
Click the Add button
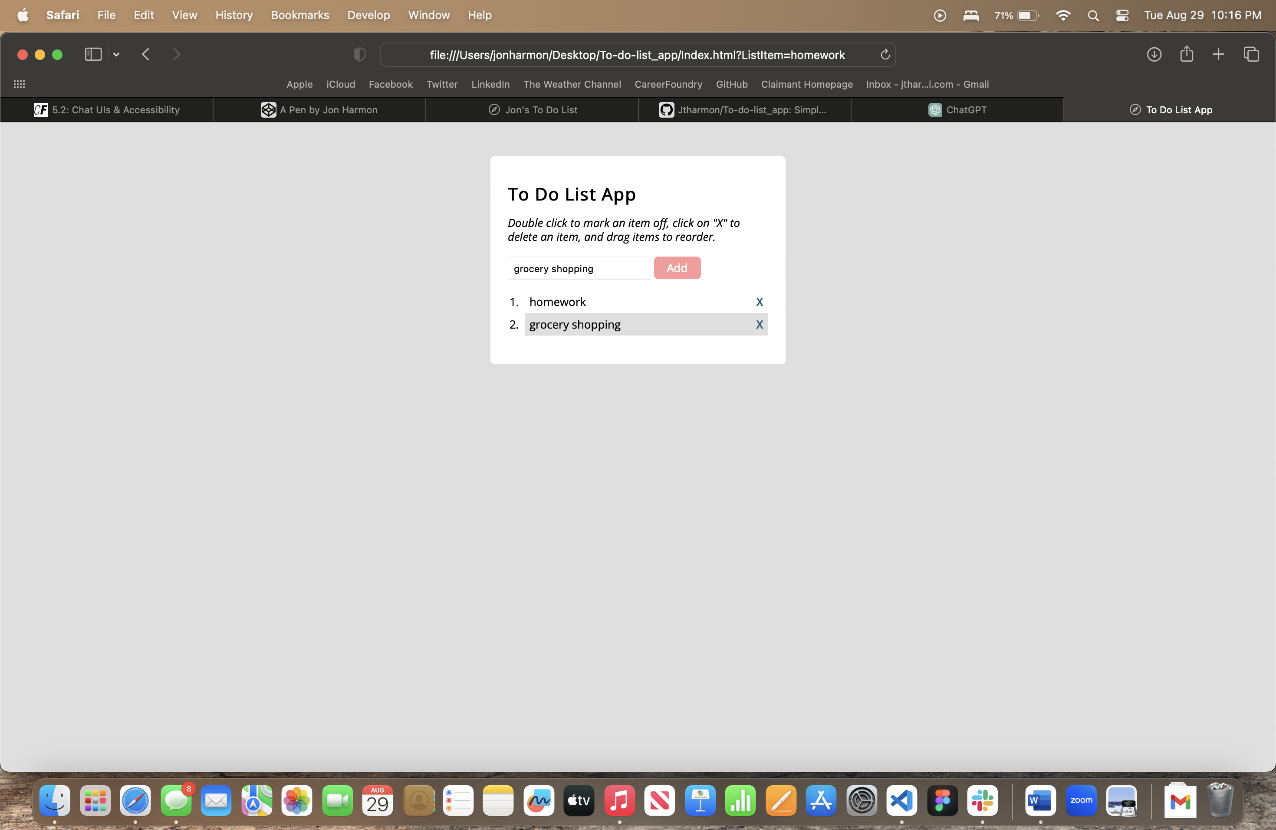(x=677, y=268)
